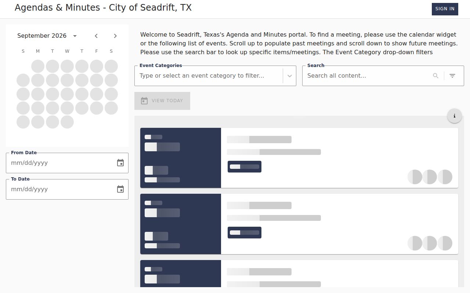The height and width of the screenshot is (293, 470).
Task: Go to next month in calendar
Action: tap(115, 36)
